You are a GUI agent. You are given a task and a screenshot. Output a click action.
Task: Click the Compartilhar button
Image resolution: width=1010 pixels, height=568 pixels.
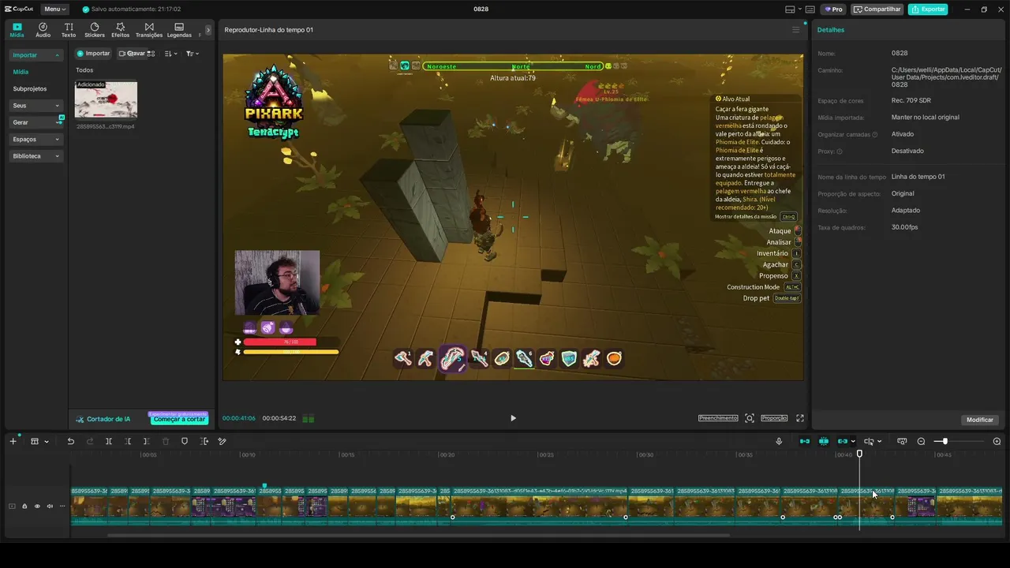tap(877, 9)
